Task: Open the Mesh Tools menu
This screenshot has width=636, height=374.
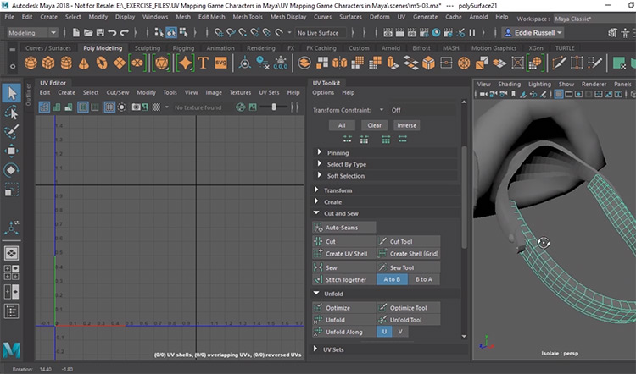Action: coord(248,17)
